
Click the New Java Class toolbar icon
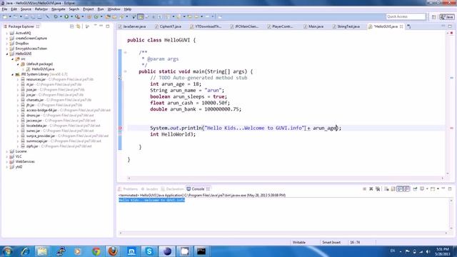(96, 16)
